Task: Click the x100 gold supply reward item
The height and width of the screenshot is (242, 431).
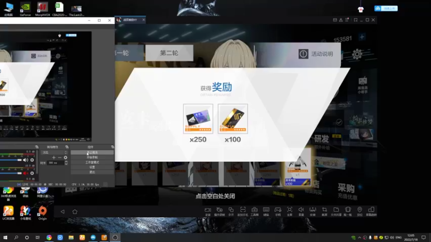Action: click(x=233, y=118)
